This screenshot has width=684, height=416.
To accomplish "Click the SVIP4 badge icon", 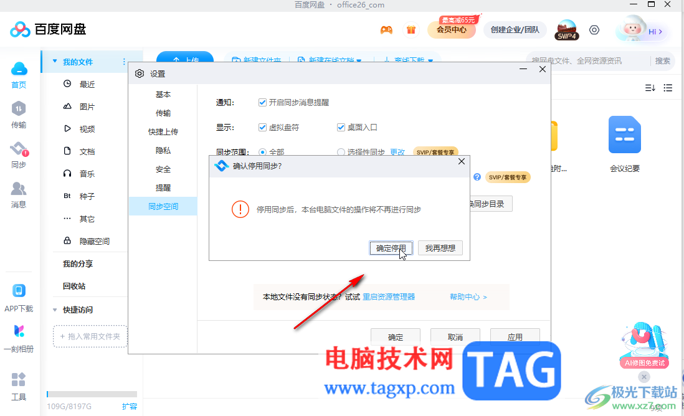I will (567, 30).
